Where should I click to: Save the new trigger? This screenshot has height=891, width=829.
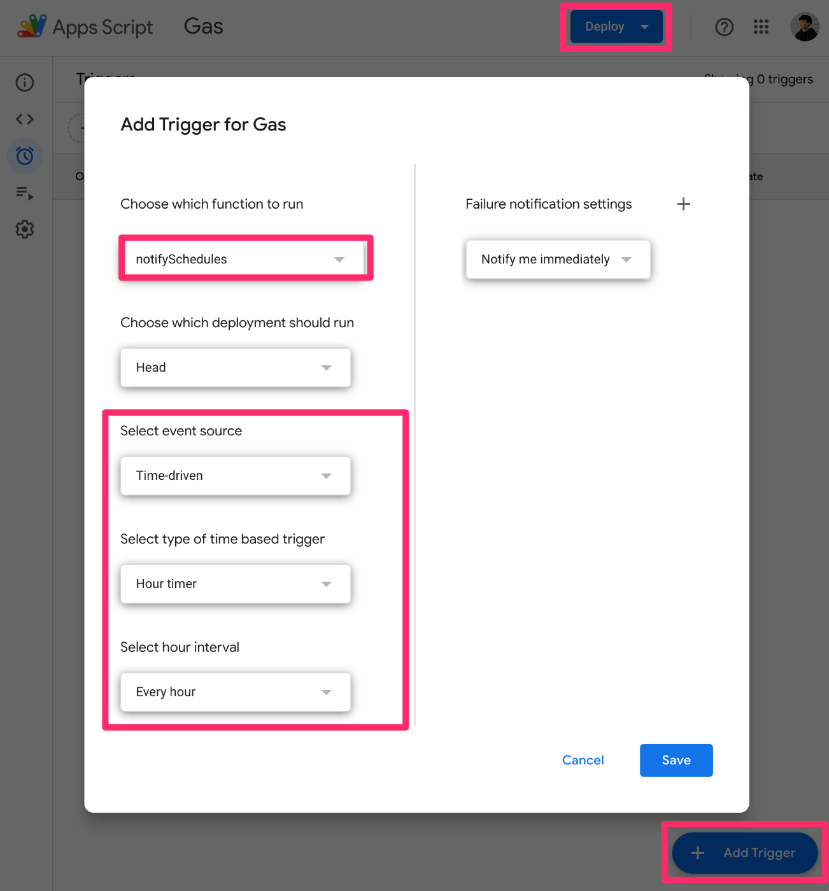click(x=676, y=760)
